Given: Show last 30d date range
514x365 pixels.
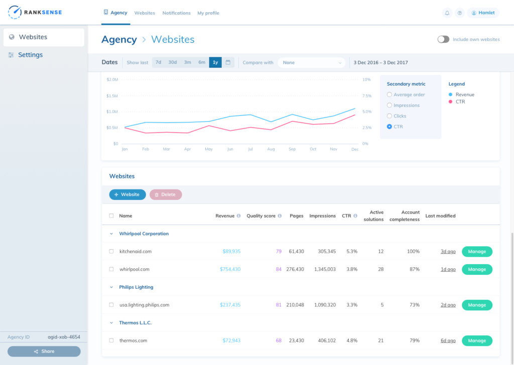Looking at the screenshot, I should [x=173, y=62].
